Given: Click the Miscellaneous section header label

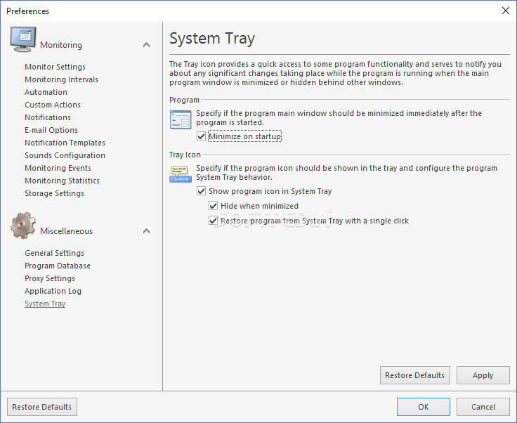Looking at the screenshot, I should (x=66, y=231).
